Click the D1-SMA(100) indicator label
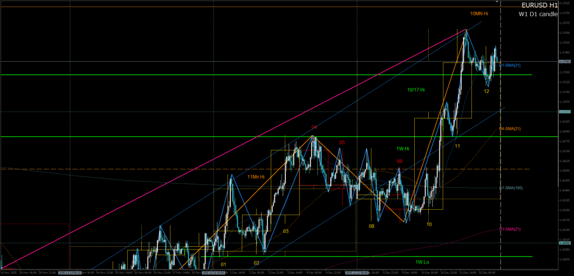The image size is (574, 276). [x=511, y=188]
